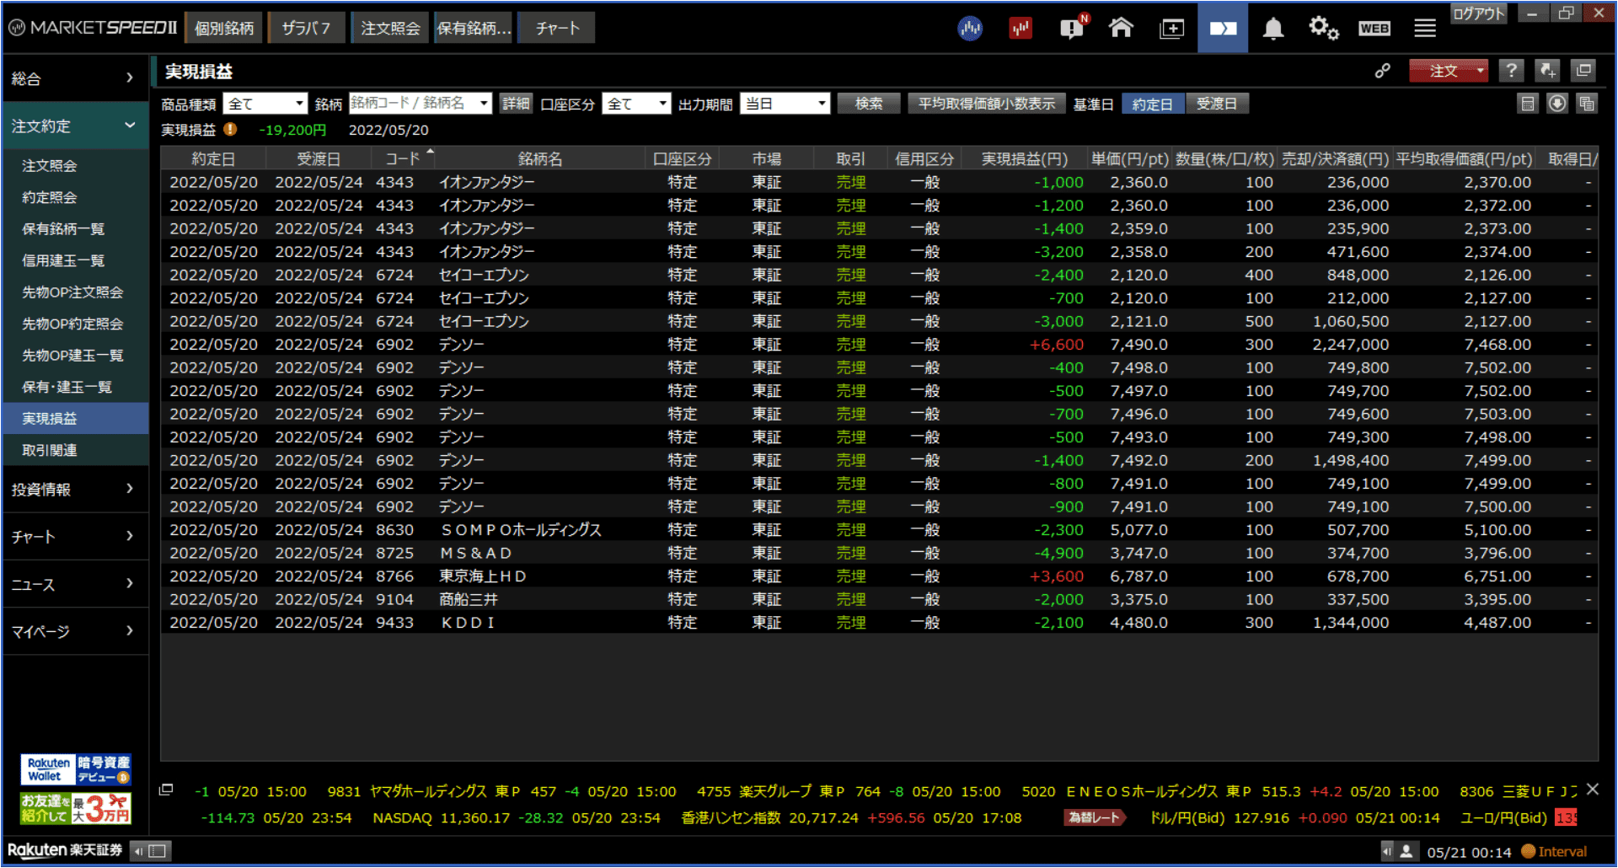
Task: Open the alert bell icon
Action: (1273, 29)
